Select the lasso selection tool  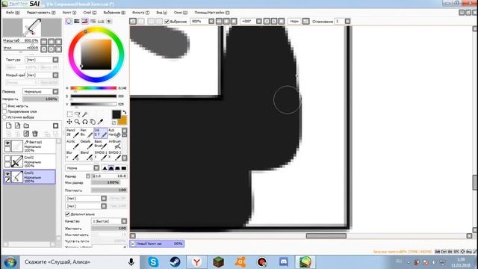(77, 114)
